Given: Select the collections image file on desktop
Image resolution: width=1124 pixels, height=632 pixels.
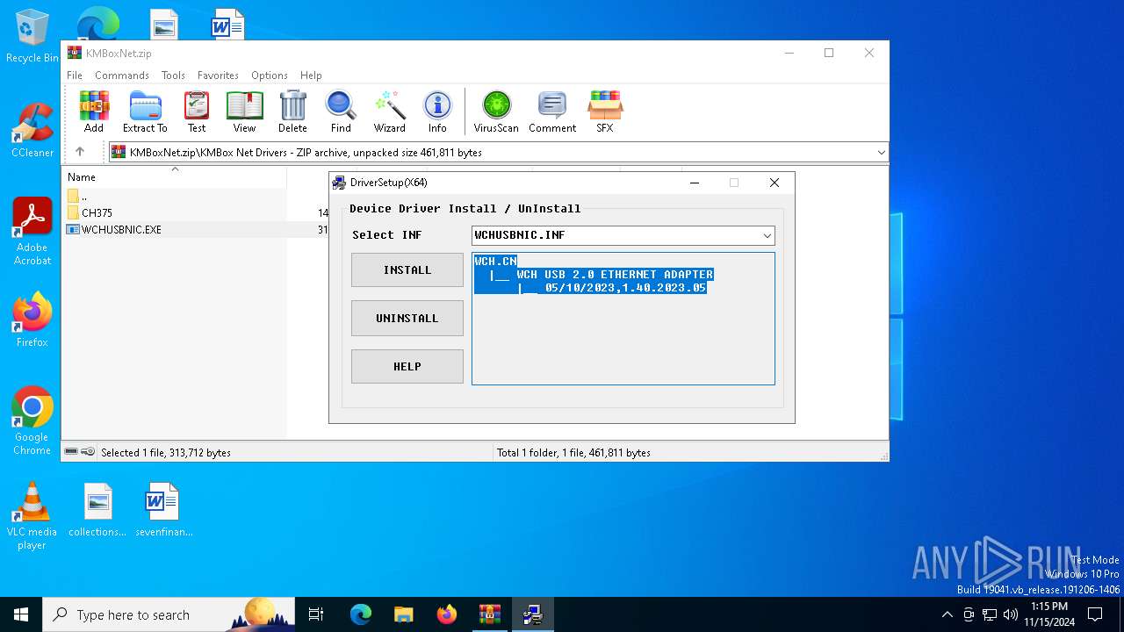Looking at the screenshot, I should [x=97, y=509].
